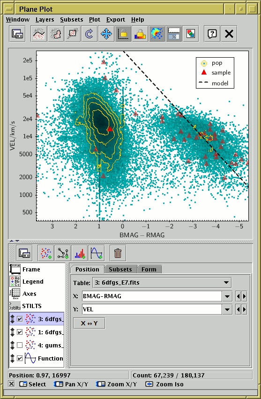The width and height of the screenshot is (261, 399).
Task: Uncheck the Function layer checkbox
Action: pos(20,358)
